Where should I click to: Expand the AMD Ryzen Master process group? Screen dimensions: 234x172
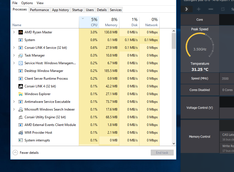[14, 32]
